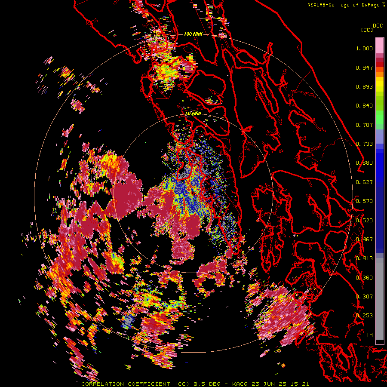This screenshot has height=387, width=387.
Task: Click the 0.893 scale value
Action: (x=364, y=86)
